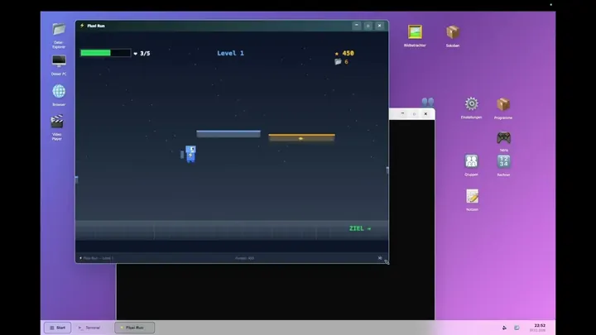Launch the Tetris gamepad icon
This screenshot has height=335, width=596.
[503, 141]
